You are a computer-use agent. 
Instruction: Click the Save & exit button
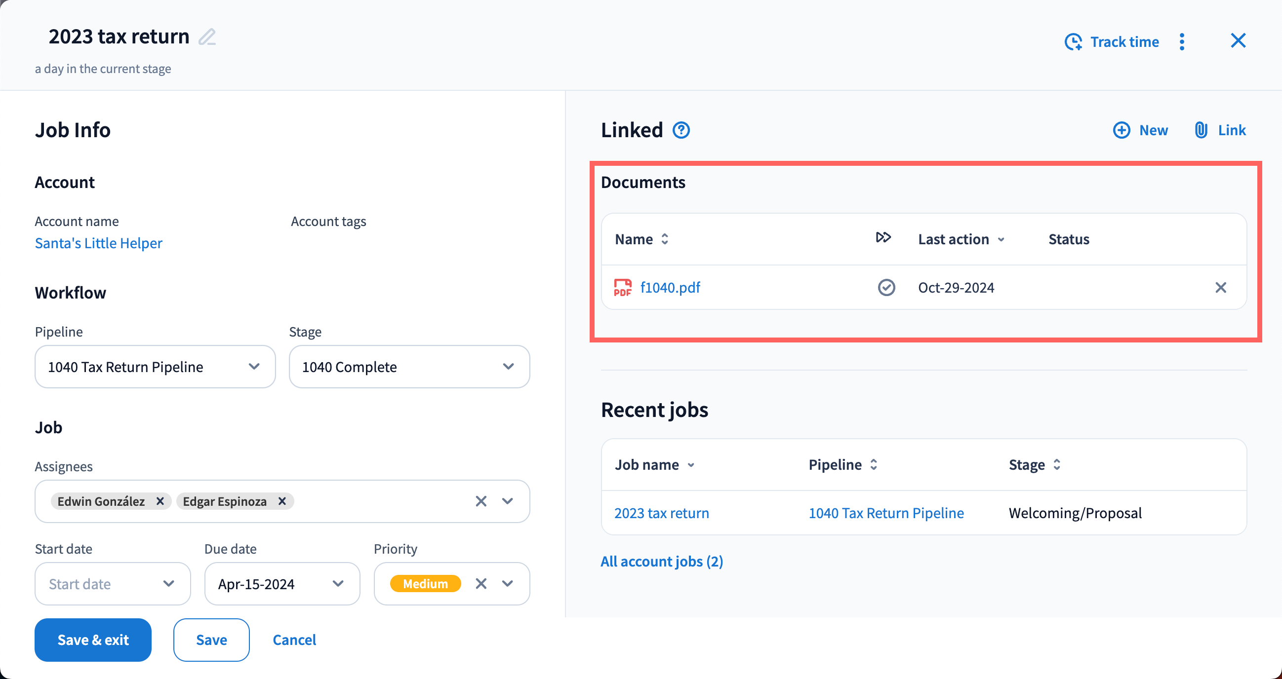[93, 640]
